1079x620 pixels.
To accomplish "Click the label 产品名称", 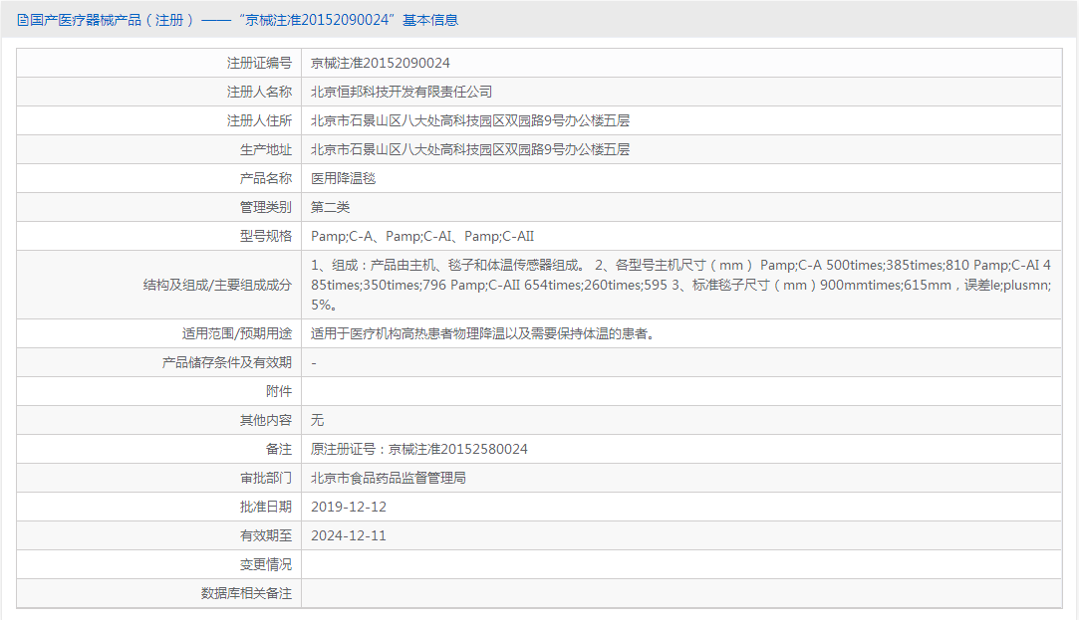I will coord(266,179).
